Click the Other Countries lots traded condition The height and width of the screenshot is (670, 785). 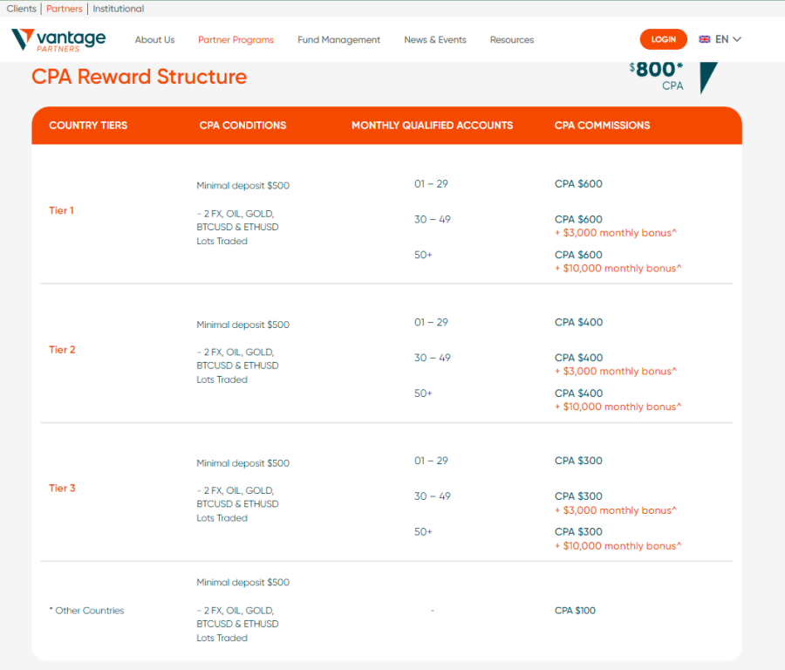237,624
